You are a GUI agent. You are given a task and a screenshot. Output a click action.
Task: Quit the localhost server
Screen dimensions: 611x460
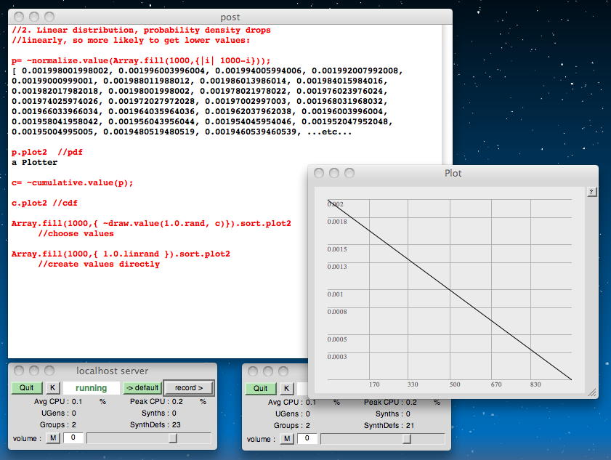click(x=27, y=388)
